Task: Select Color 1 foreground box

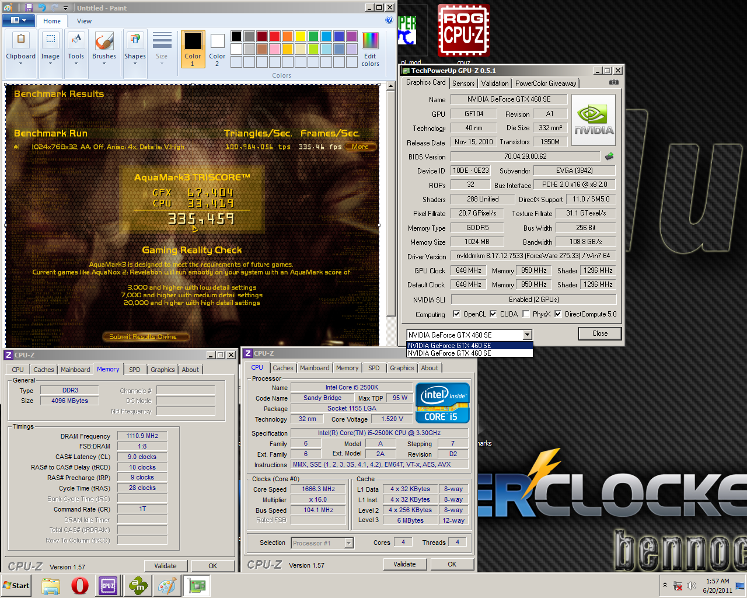Action: tap(193, 49)
